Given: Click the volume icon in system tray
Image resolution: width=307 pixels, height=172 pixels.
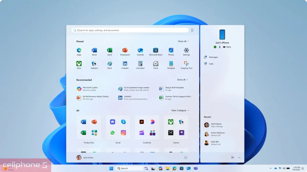Looking at the screenshot, I should pos(284,168).
